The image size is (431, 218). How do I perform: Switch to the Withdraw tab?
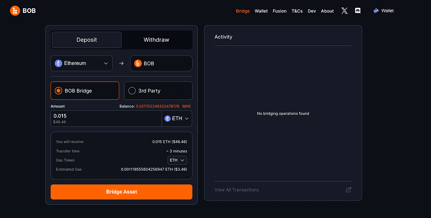tap(156, 40)
